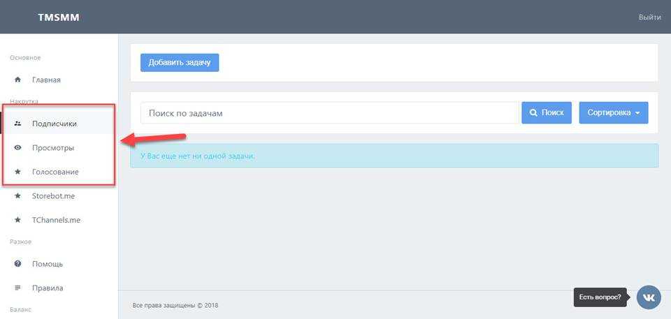This screenshot has height=319, width=671.
Task: Select the star icon beside Голосование
Action: pyautogui.click(x=17, y=172)
